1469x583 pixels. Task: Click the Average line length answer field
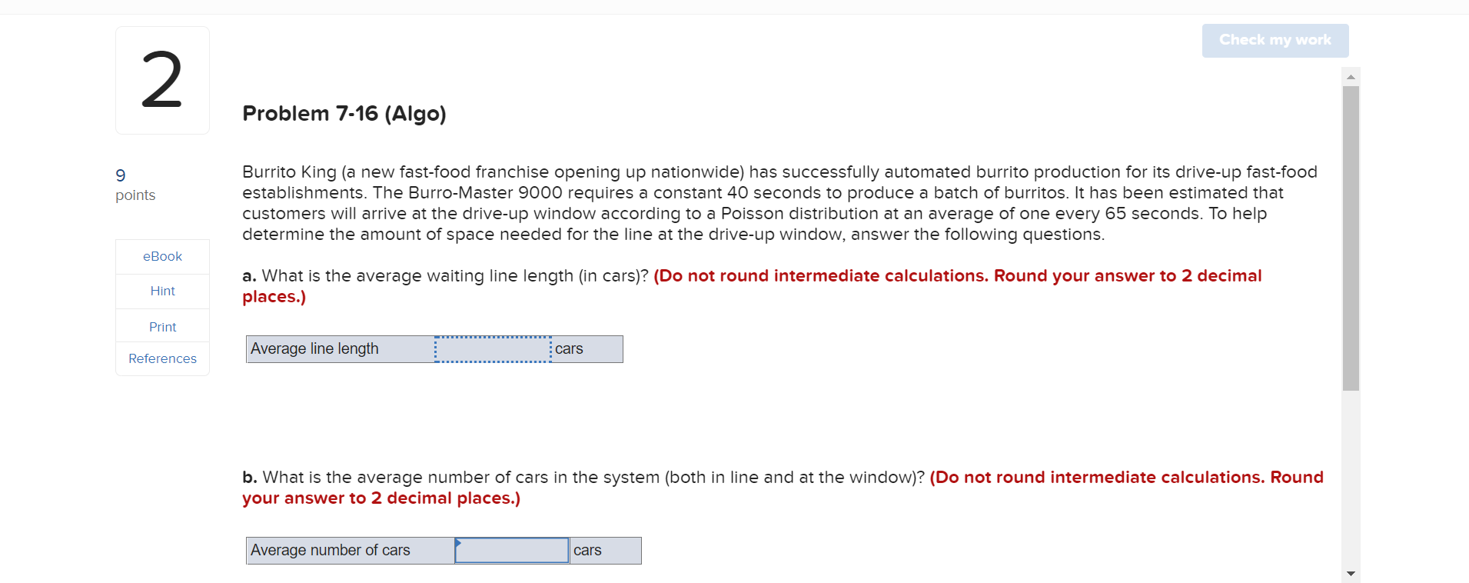(492, 348)
